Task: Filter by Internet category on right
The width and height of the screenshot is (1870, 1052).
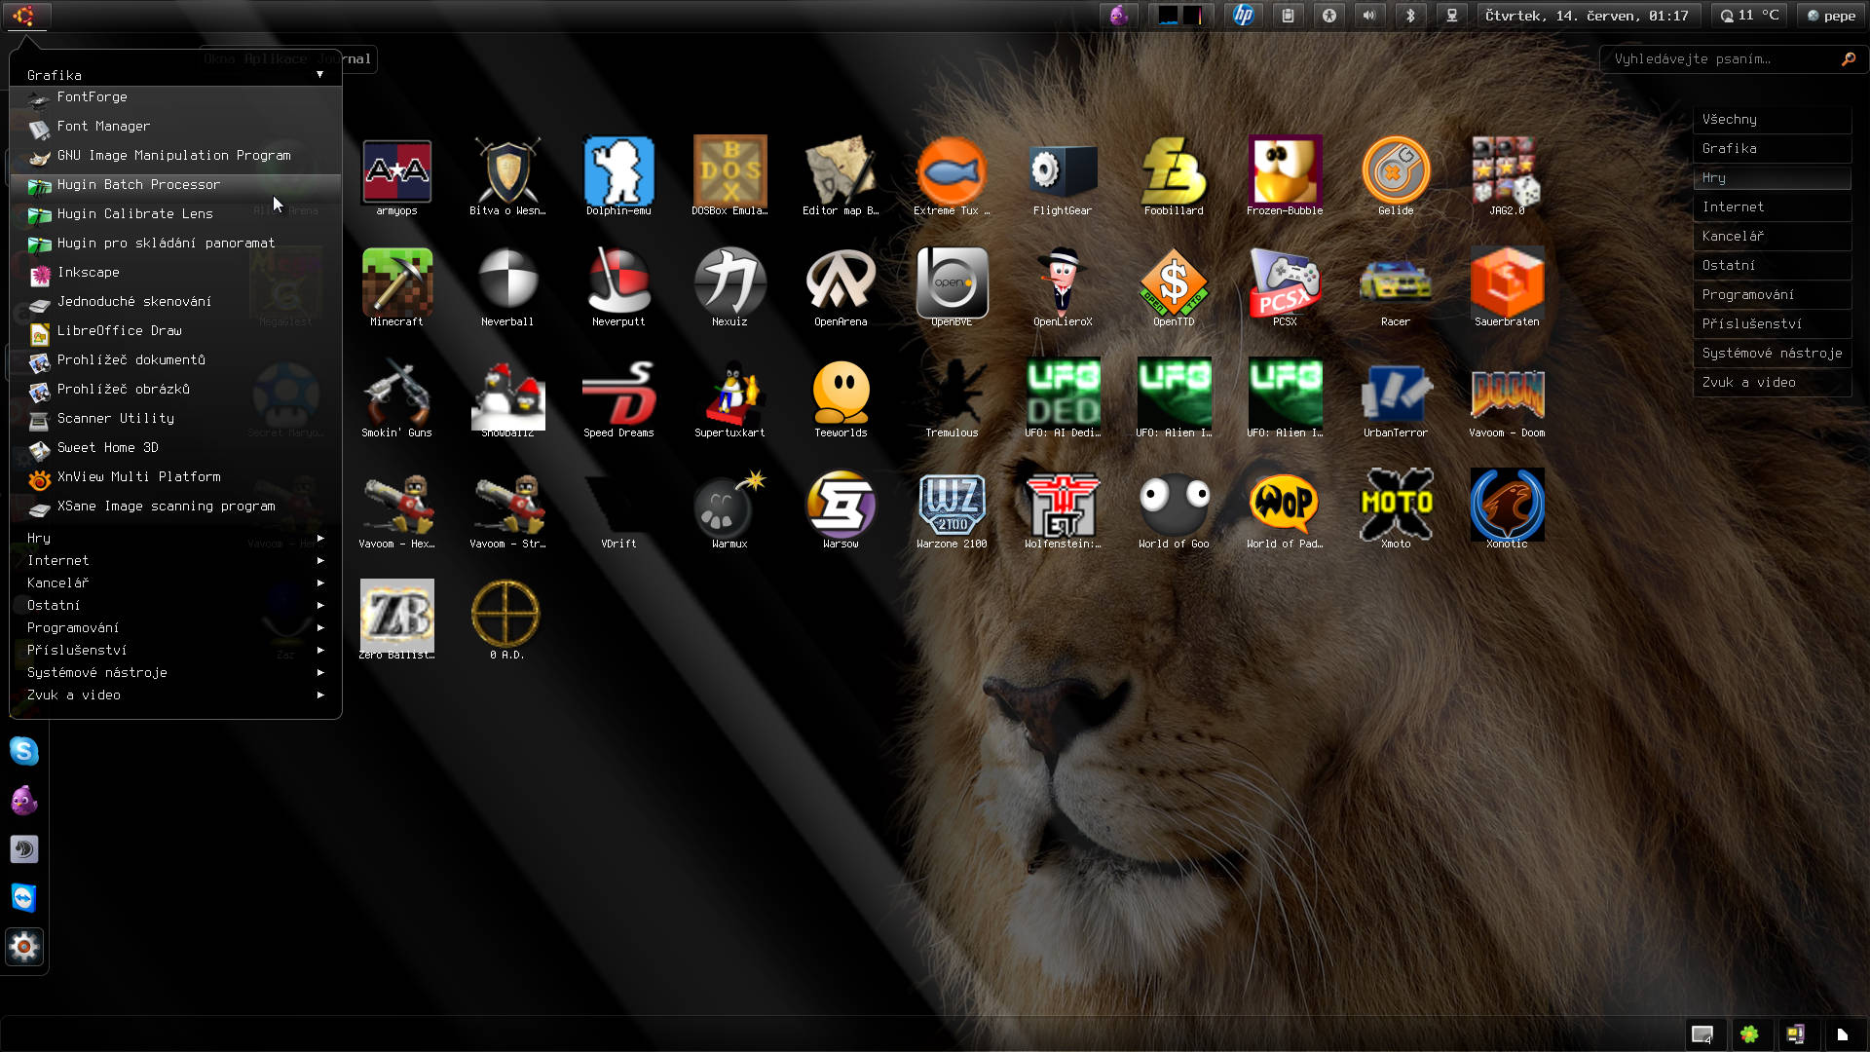Action: pos(1772,207)
